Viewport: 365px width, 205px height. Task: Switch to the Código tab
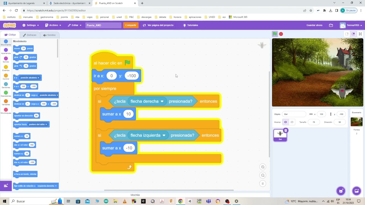pos(10,35)
